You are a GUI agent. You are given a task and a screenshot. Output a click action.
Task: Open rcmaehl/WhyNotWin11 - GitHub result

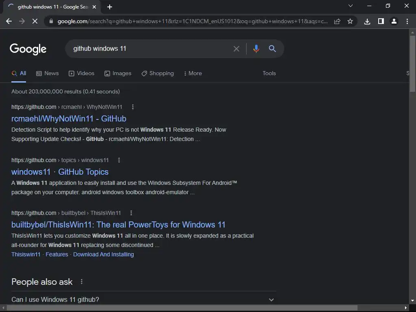point(69,119)
